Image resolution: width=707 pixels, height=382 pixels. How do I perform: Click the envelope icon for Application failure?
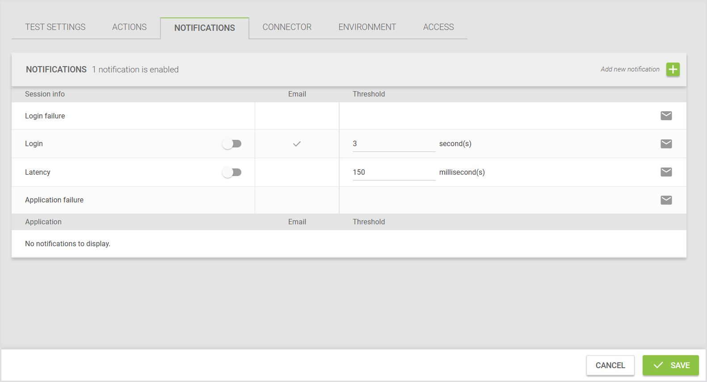666,200
